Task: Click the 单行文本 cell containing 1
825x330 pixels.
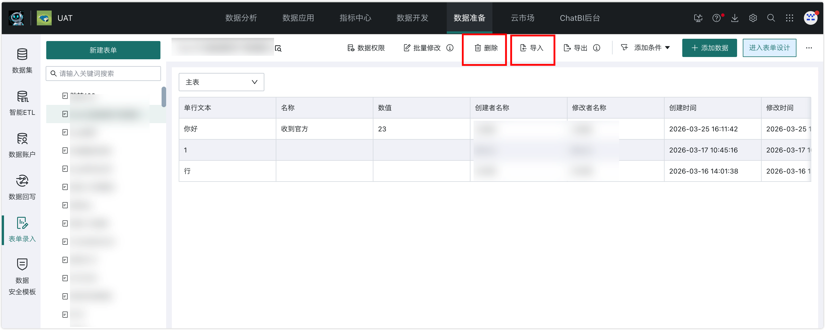Action: [228, 150]
